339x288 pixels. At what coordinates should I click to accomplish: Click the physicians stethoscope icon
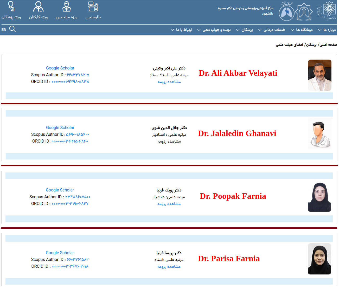[x=11, y=7]
